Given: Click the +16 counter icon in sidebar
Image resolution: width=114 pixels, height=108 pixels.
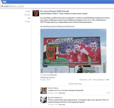Looking at the screenshot, I should click(x=29, y=11).
